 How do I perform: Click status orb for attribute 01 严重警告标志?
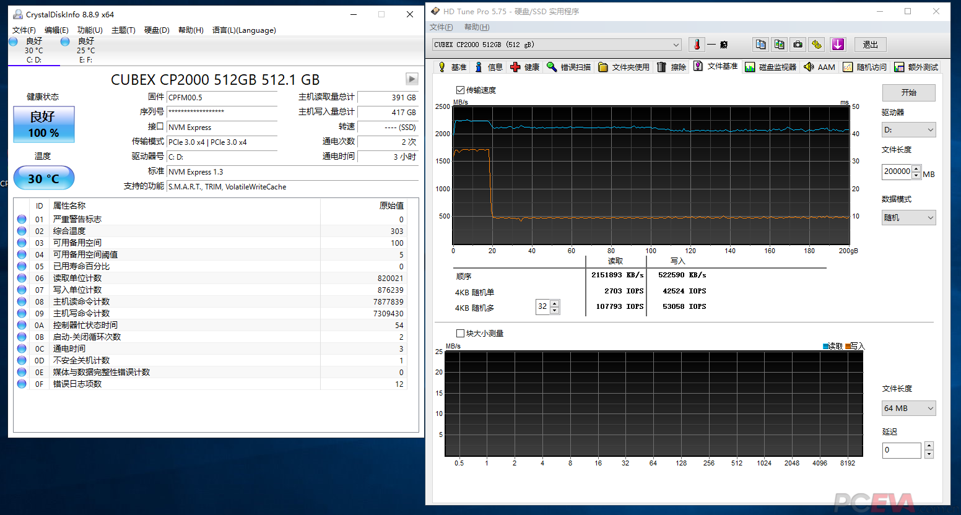(22, 219)
